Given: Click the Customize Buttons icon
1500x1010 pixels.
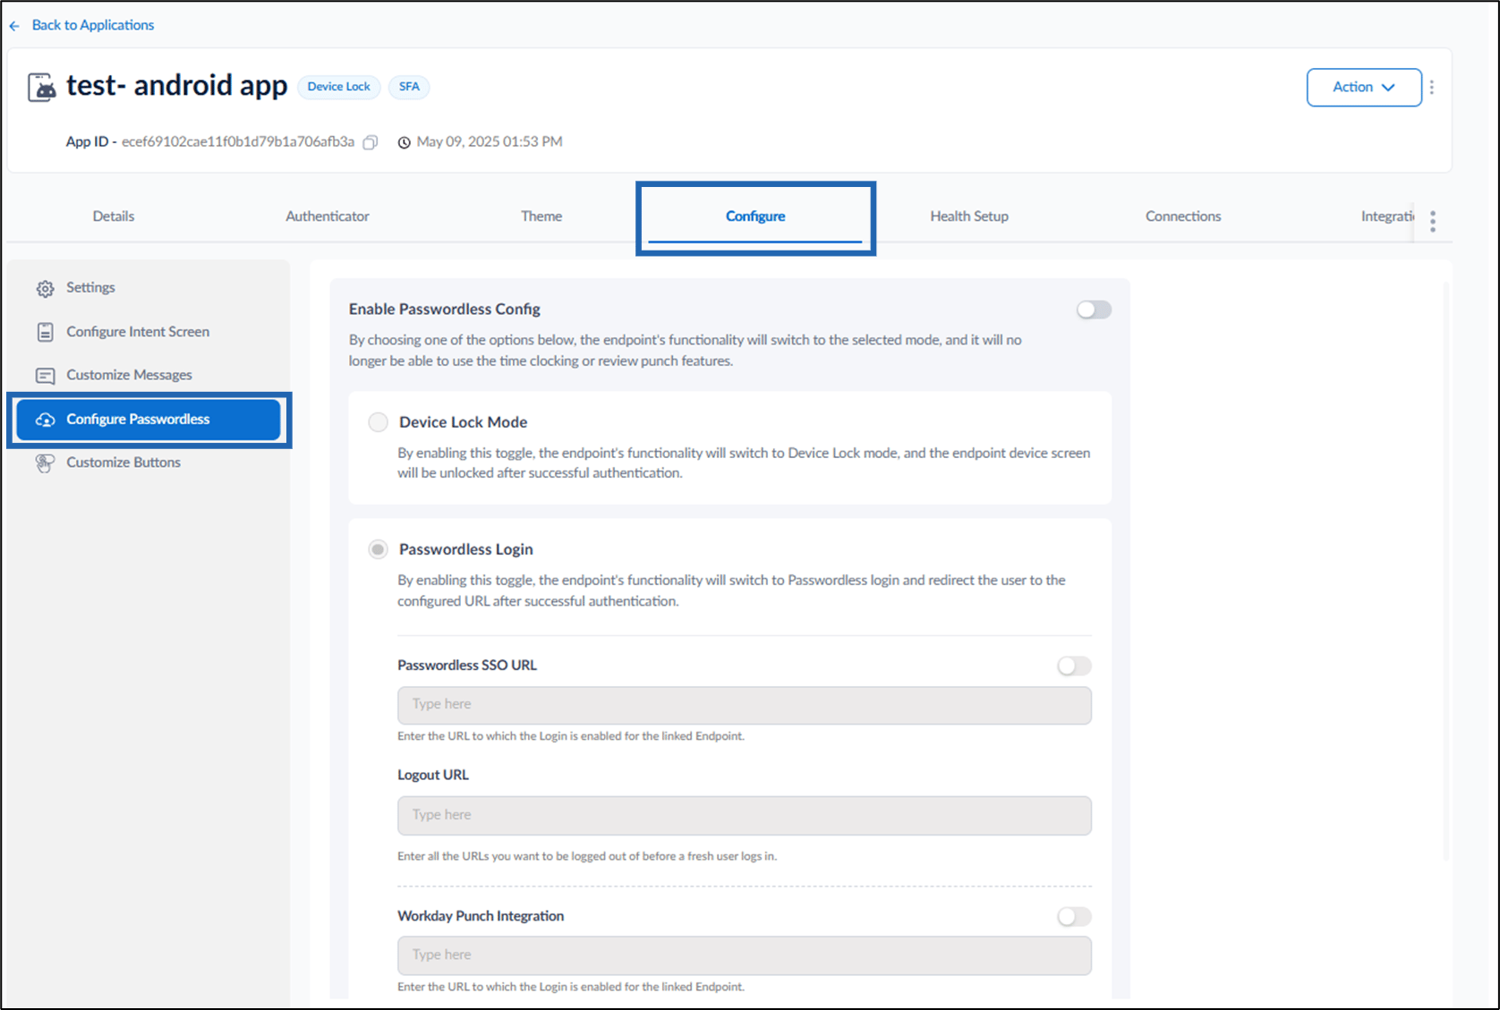Looking at the screenshot, I should coord(45,463).
